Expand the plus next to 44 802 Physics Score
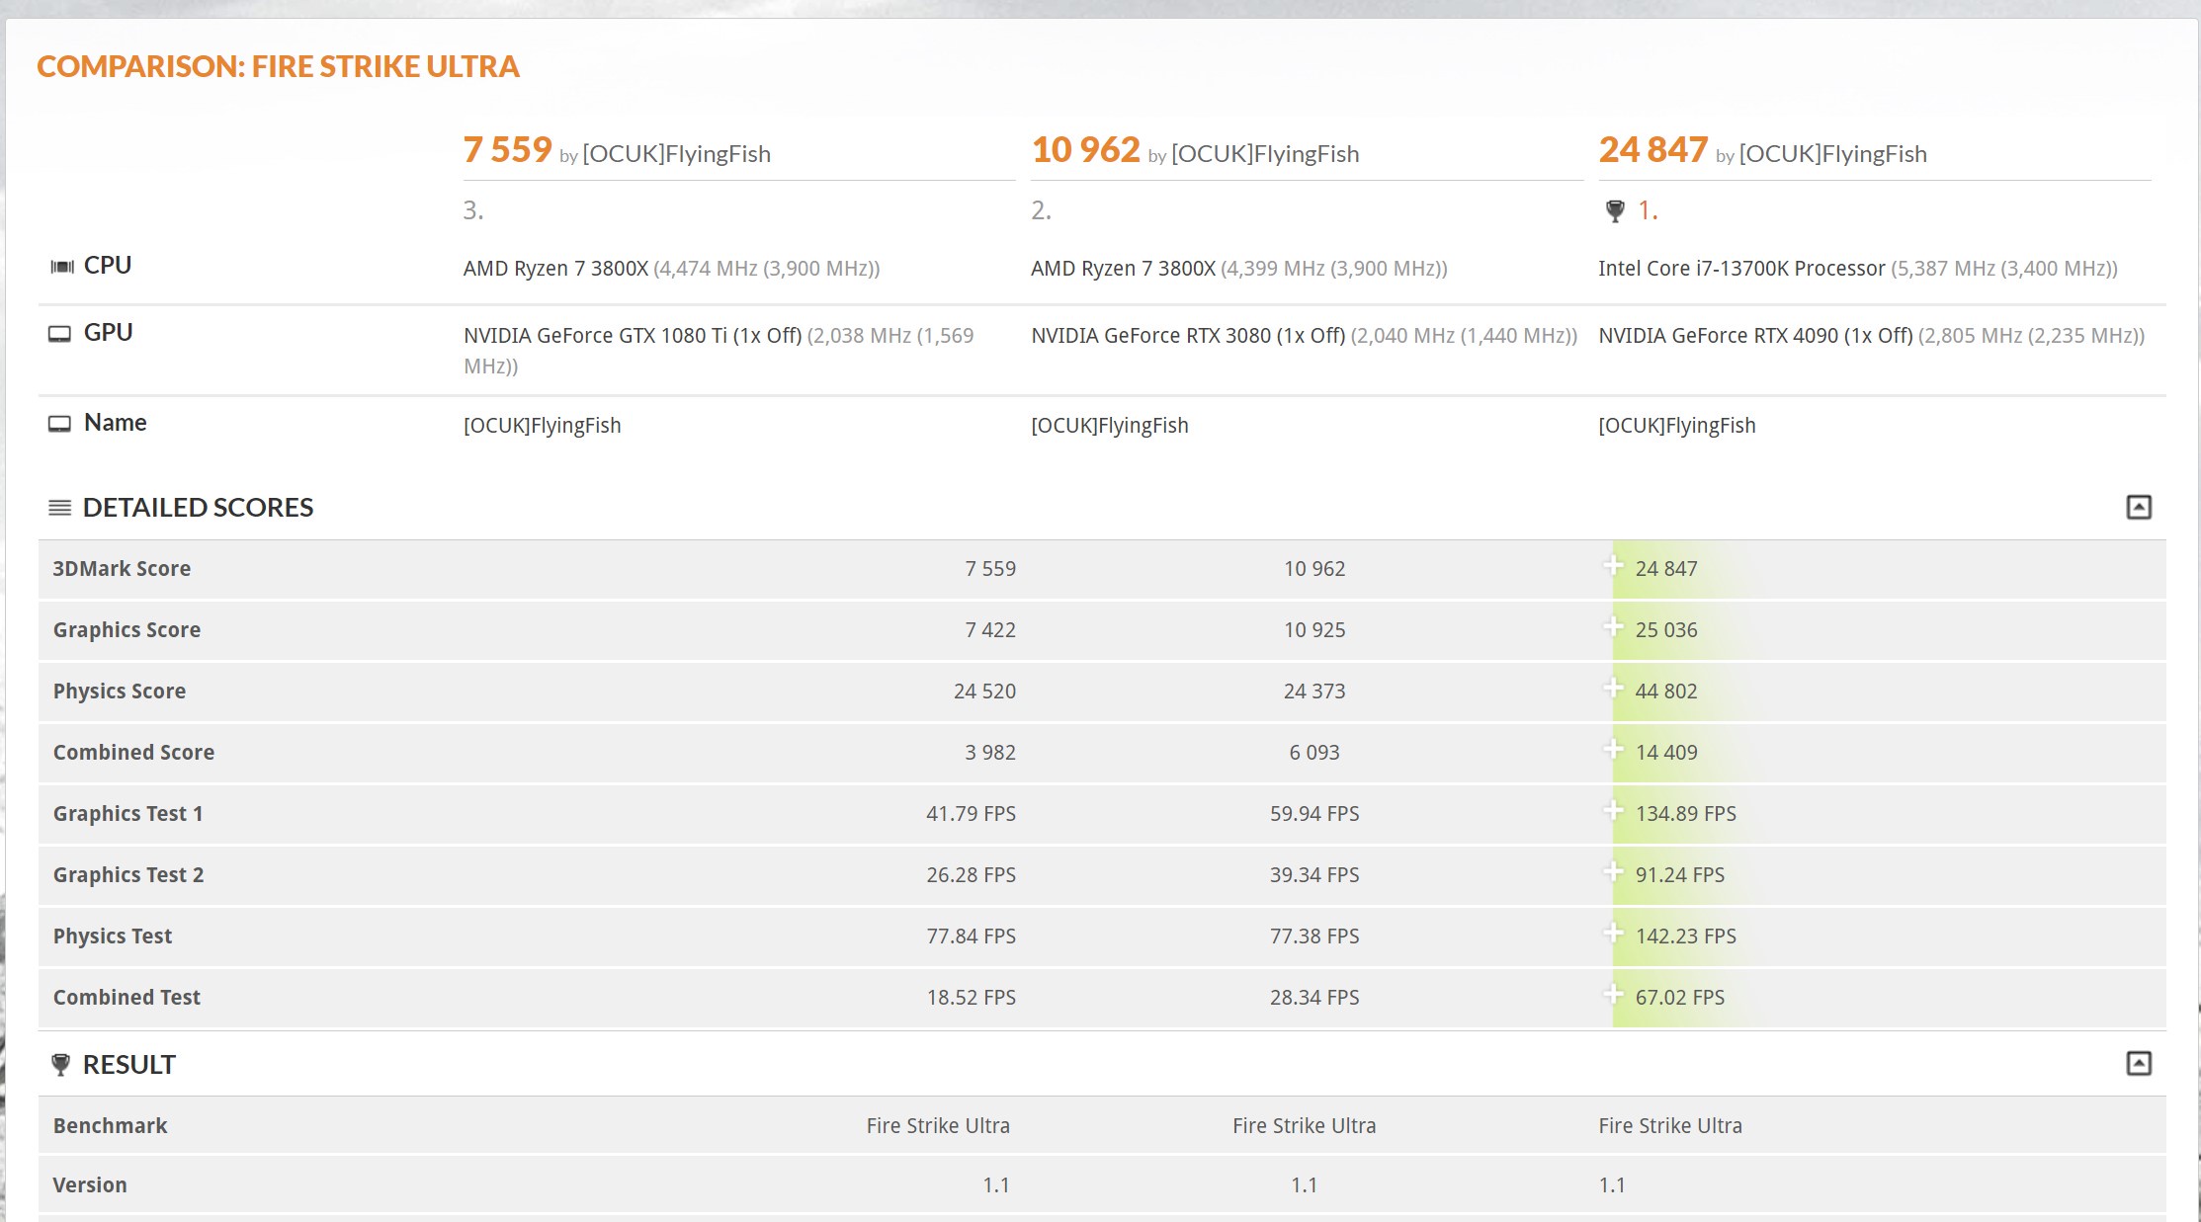2201x1222 pixels. pyautogui.click(x=1613, y=689)
